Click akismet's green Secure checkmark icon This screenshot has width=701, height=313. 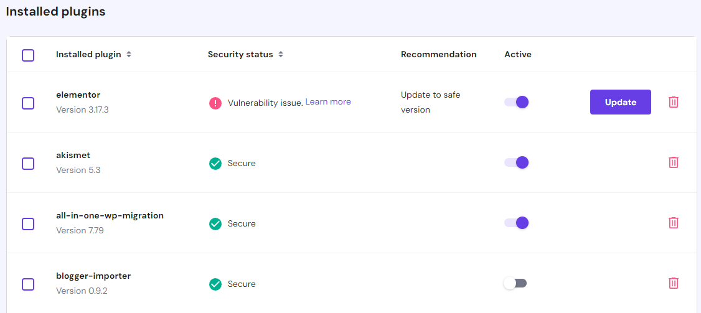pos(215,164)
